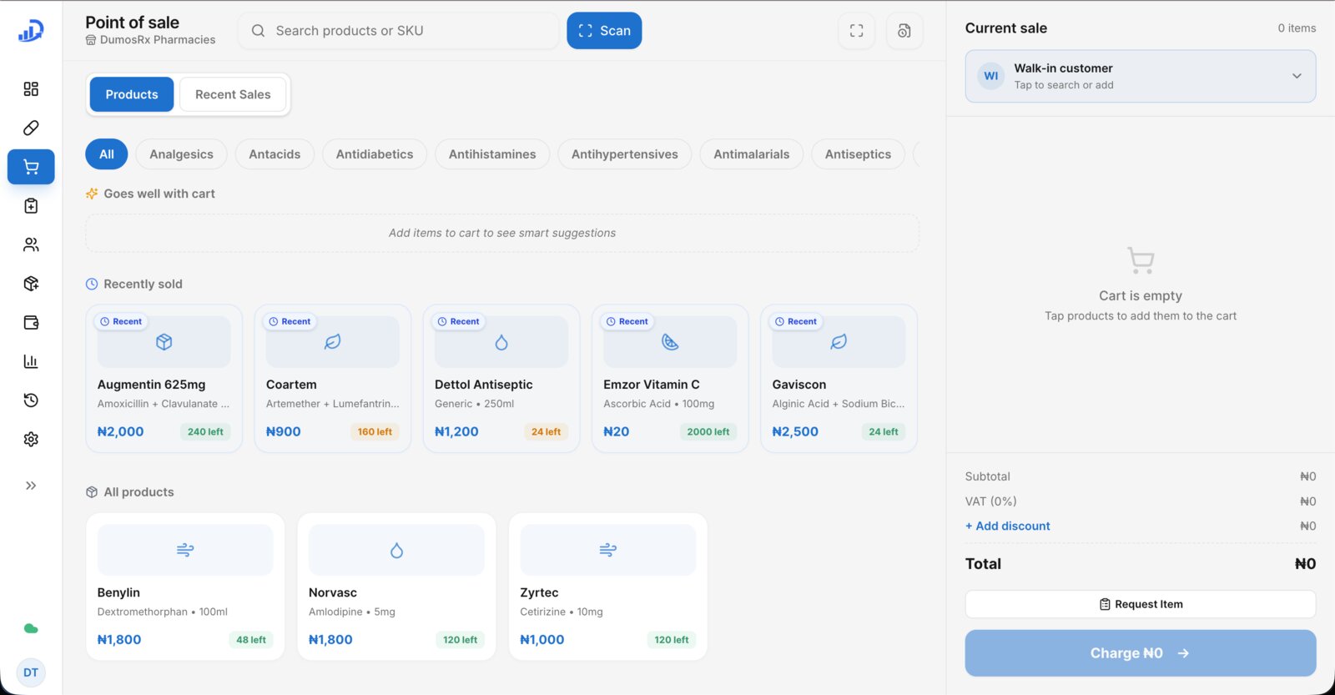Select the Norvasc product thumbnail

point(396,550)
